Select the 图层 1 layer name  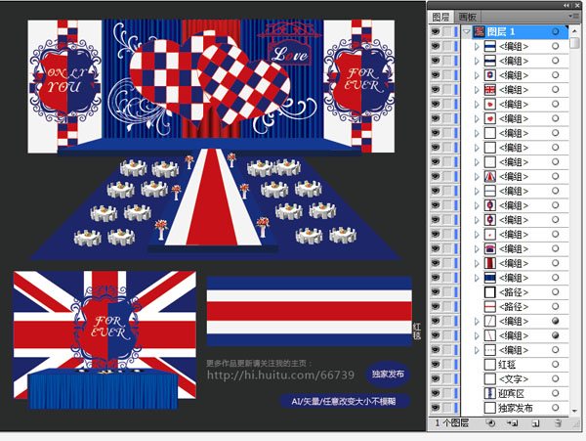pyautogui.click(x=501, y=31)
